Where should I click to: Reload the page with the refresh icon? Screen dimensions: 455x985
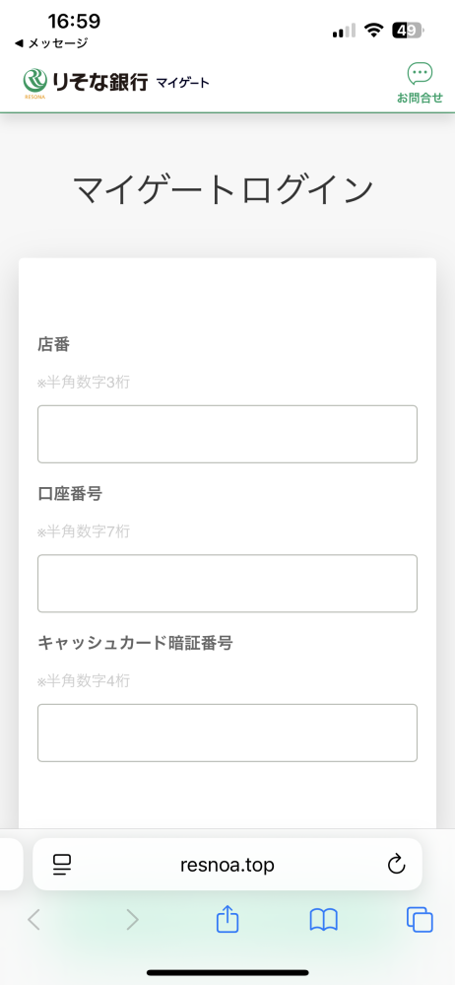(x=396, y=865)
